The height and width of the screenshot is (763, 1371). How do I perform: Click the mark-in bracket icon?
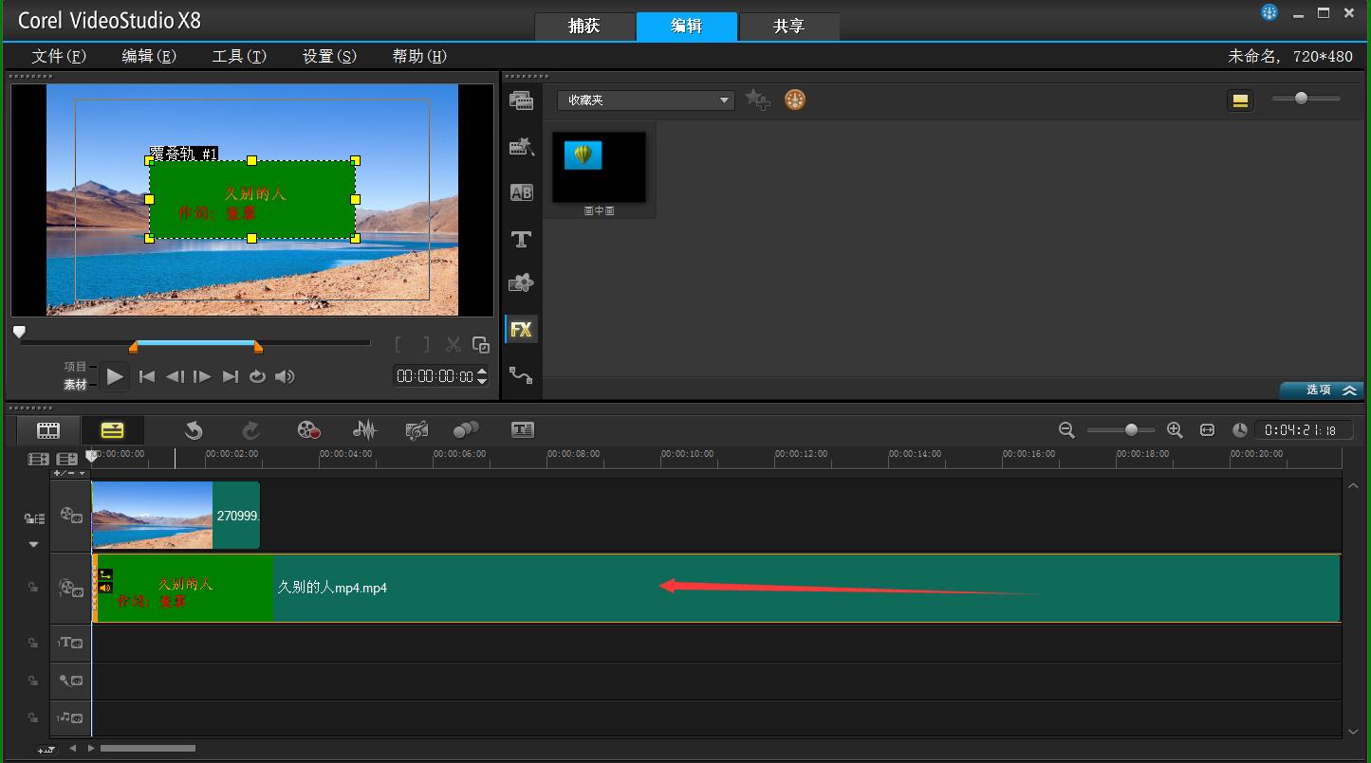(398, 345)
